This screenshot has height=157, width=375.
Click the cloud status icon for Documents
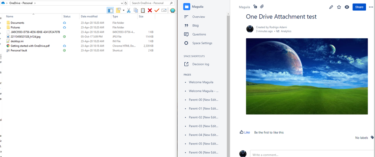[x=64, y=23]
